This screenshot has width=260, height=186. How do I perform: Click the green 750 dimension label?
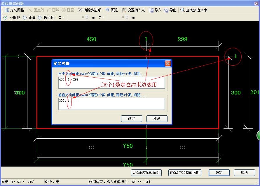[x=128, y=146]
